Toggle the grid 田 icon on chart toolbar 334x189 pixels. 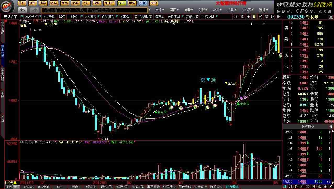pyautogui.click(x=248, y=16)
